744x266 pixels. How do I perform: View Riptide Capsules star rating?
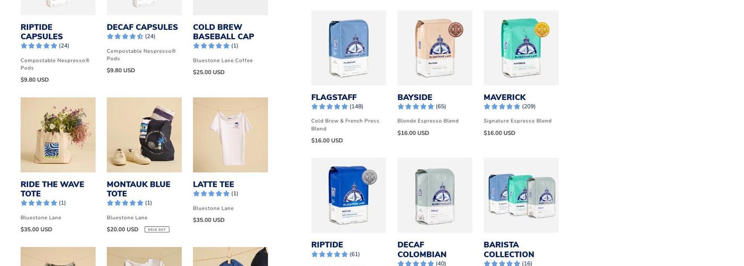(x=45, y=46)
